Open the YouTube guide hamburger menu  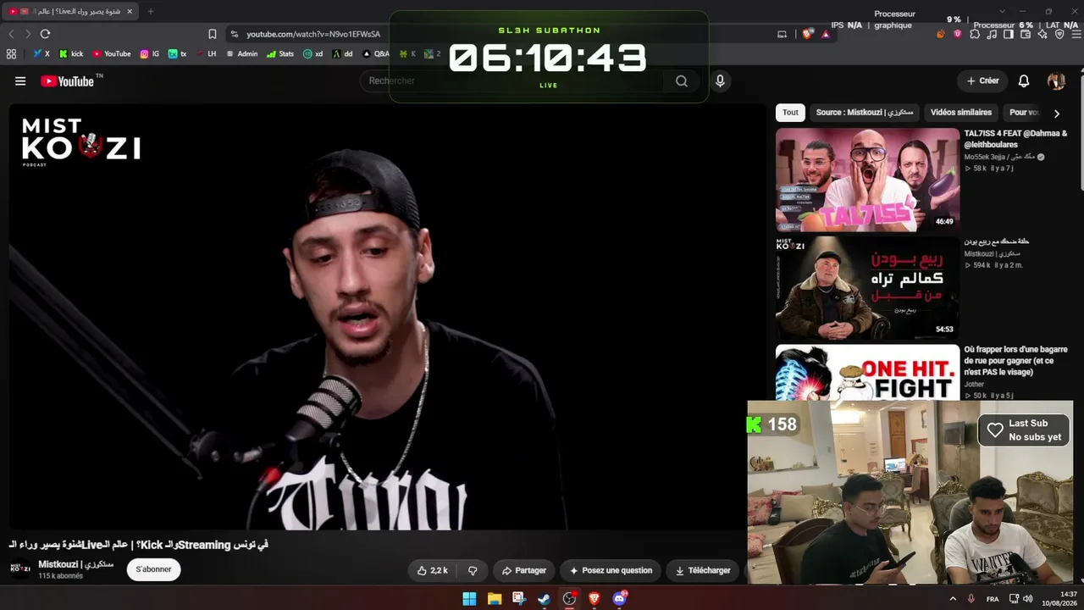tap(20, 81)
